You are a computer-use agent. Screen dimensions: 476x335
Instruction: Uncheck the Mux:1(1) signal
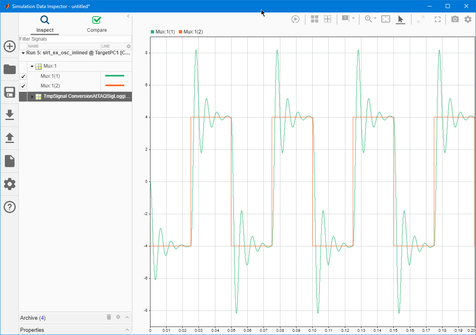tap(23, 76)
